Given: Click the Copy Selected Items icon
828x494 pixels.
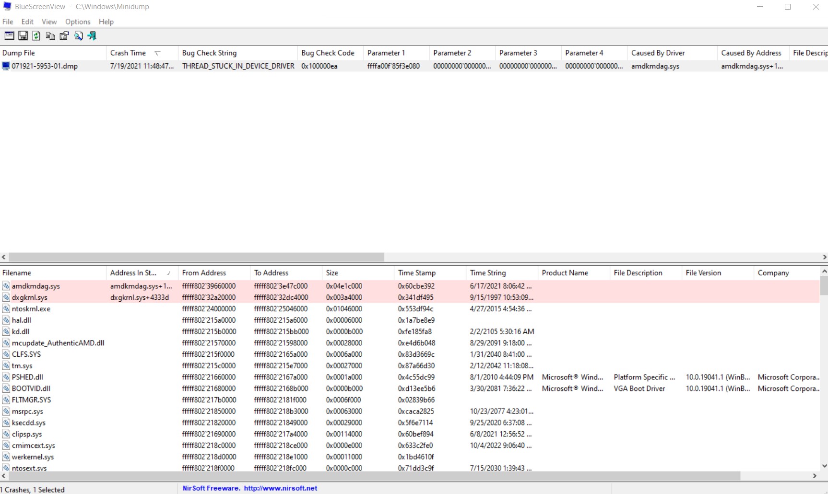Looking at the screenshot, I should tap(50, 36).
